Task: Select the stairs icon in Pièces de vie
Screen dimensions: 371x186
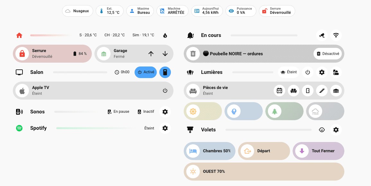Action: (322, 91)
